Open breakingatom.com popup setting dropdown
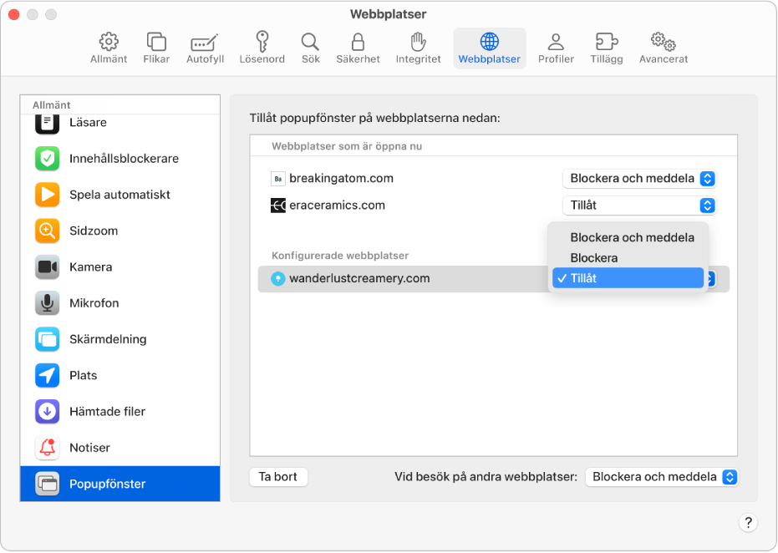The image size is (778, 553). [x=639, y=179]
